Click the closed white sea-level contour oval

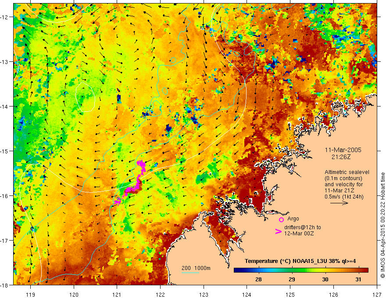85,97
